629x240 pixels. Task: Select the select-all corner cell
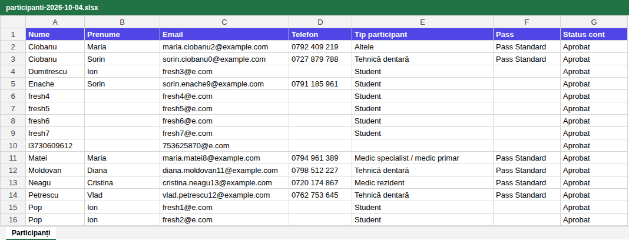click(x=13, y=22)
